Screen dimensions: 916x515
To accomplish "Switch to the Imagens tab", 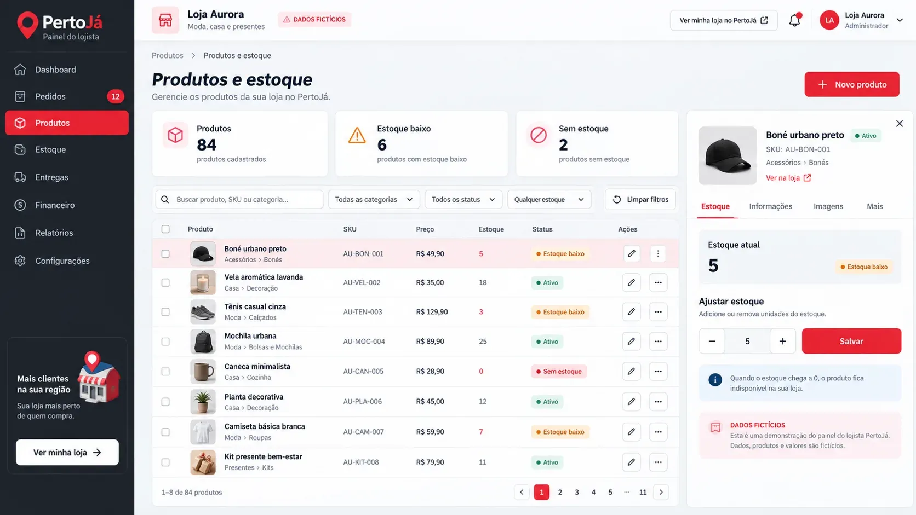I will [828, 206].
